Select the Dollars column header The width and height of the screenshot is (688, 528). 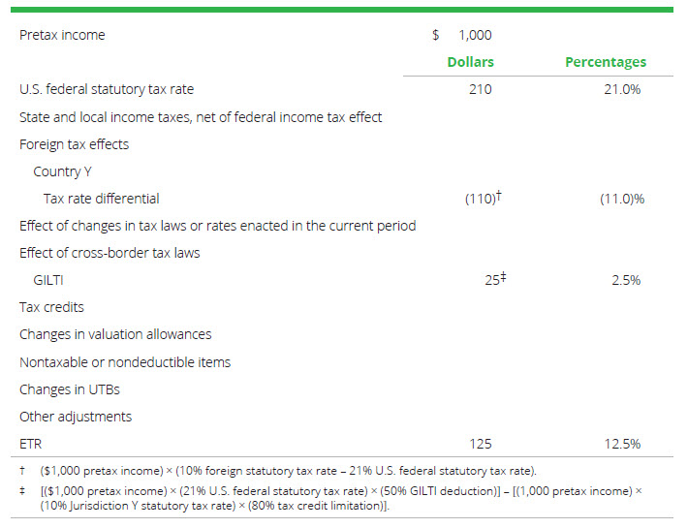(x=470, y=62)
